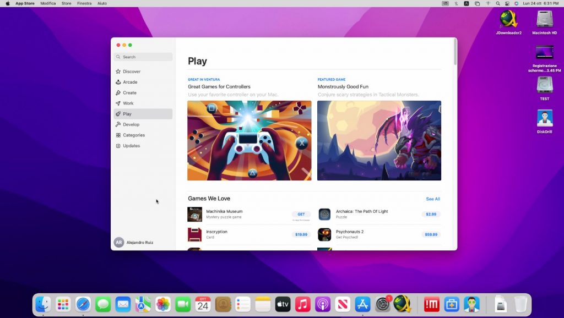The width and height of the screenshot is (564, 318).
Task: Purchase Psychonauts 2 for $59.99
Action: (430, 234)
